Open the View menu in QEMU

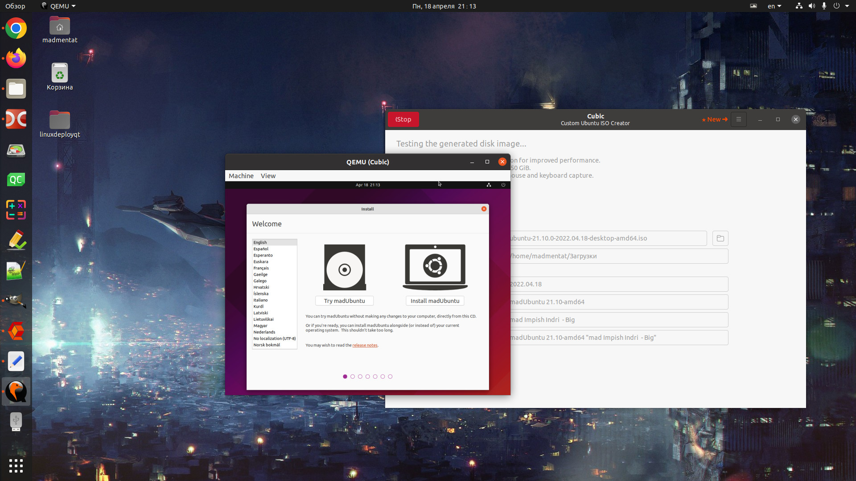268,176
